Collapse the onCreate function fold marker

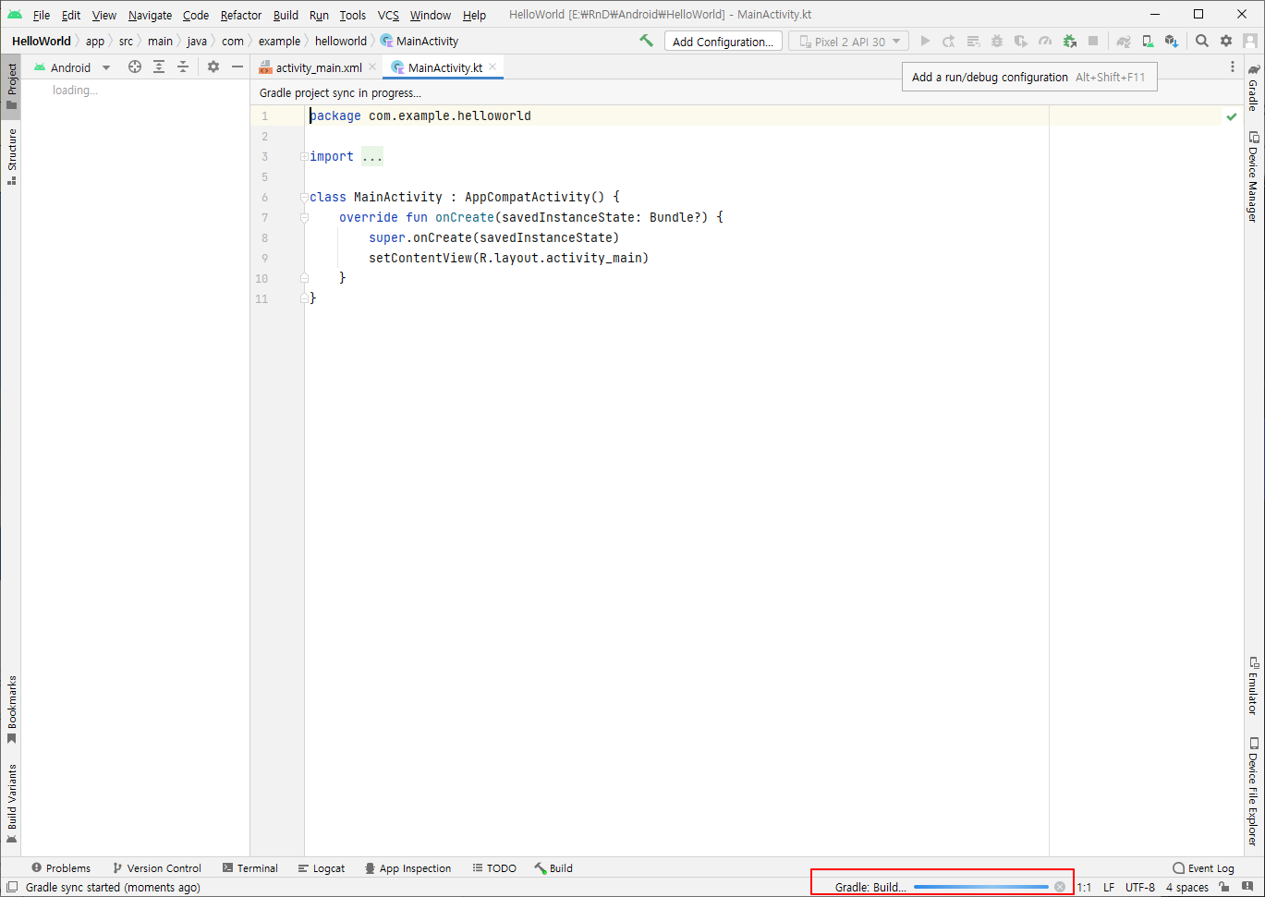tap(304, 218)
